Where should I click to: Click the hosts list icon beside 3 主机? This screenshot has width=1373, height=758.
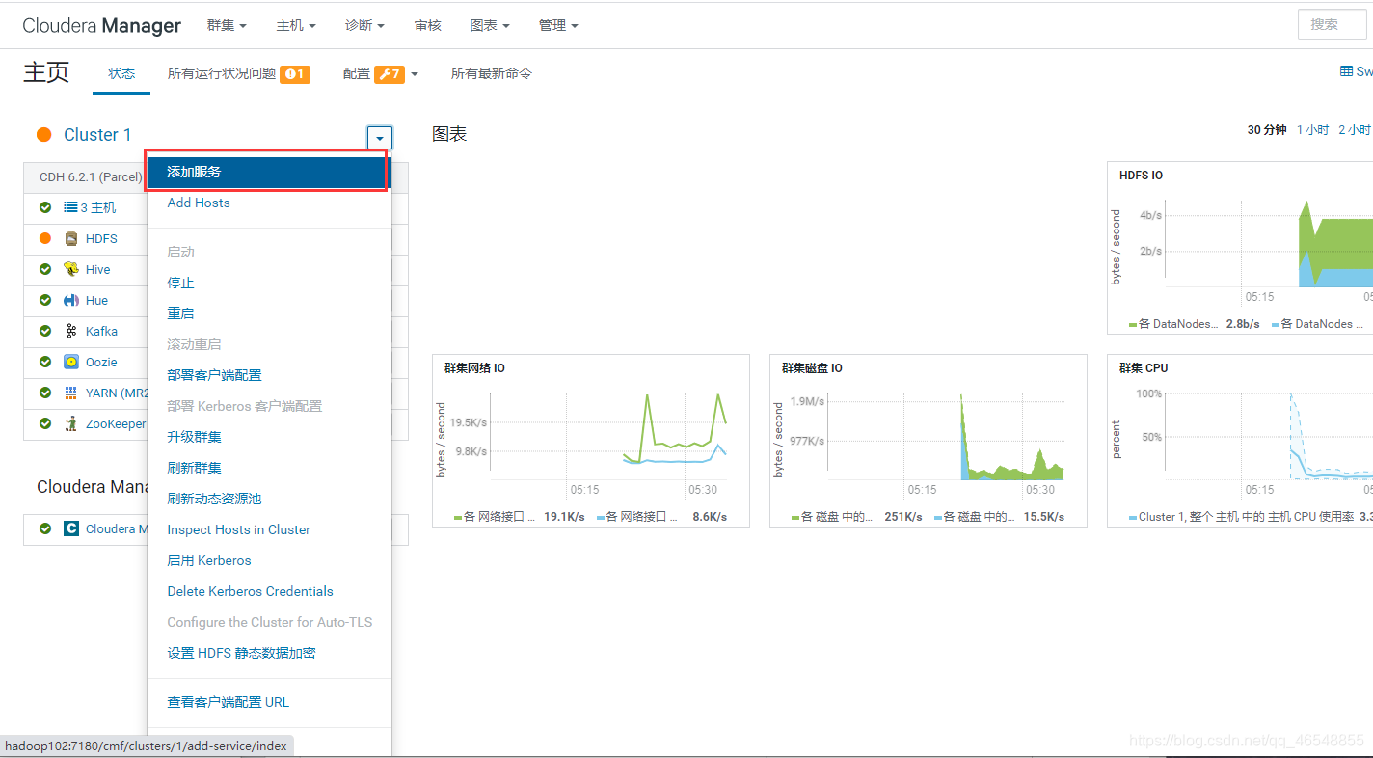click(70, 207)
